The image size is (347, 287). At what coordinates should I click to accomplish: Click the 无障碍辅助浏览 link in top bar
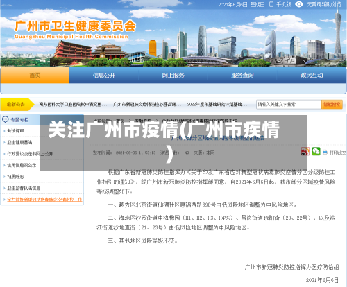324,4
